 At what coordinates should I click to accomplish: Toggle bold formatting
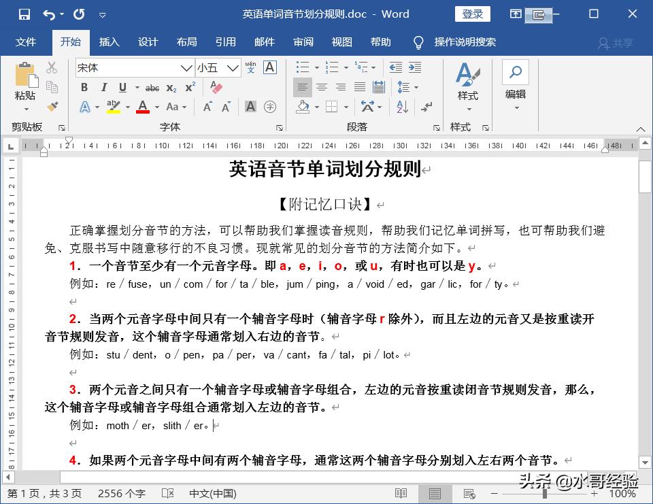84,87
